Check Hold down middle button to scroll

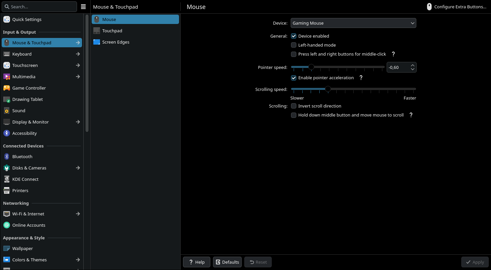click(294, 115)
